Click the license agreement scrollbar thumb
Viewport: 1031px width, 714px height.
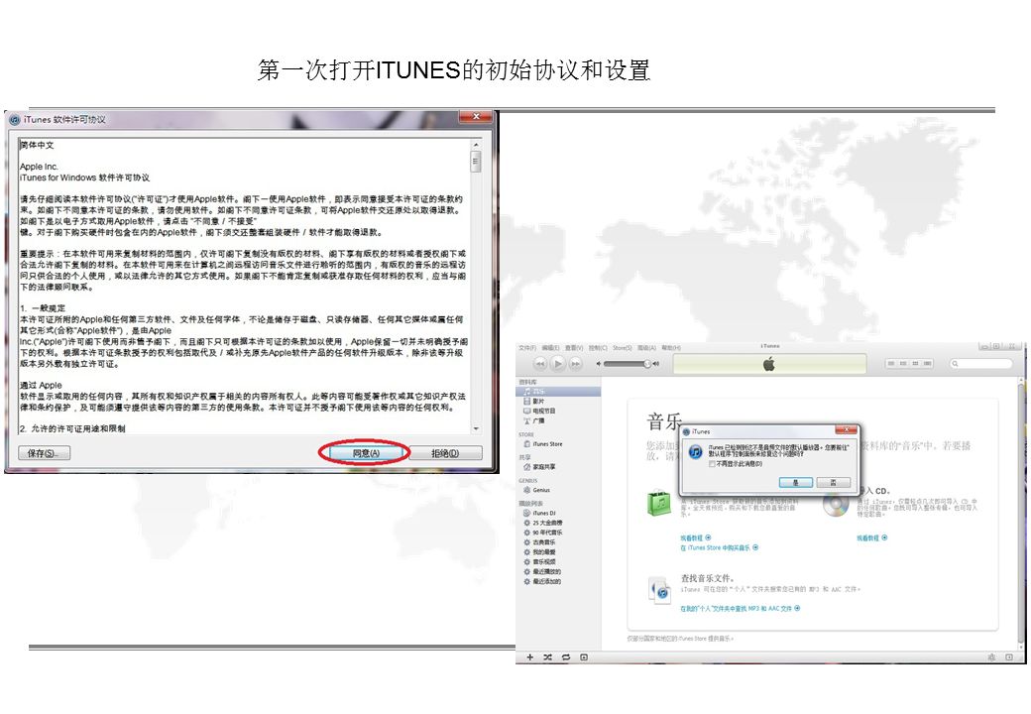tap(476, 161)
